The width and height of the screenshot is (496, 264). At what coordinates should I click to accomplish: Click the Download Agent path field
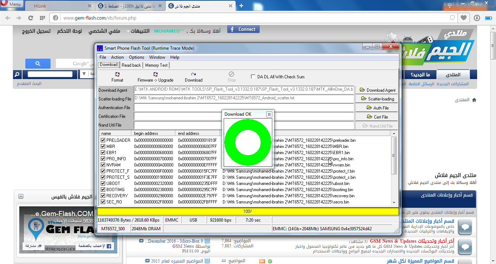244,90
